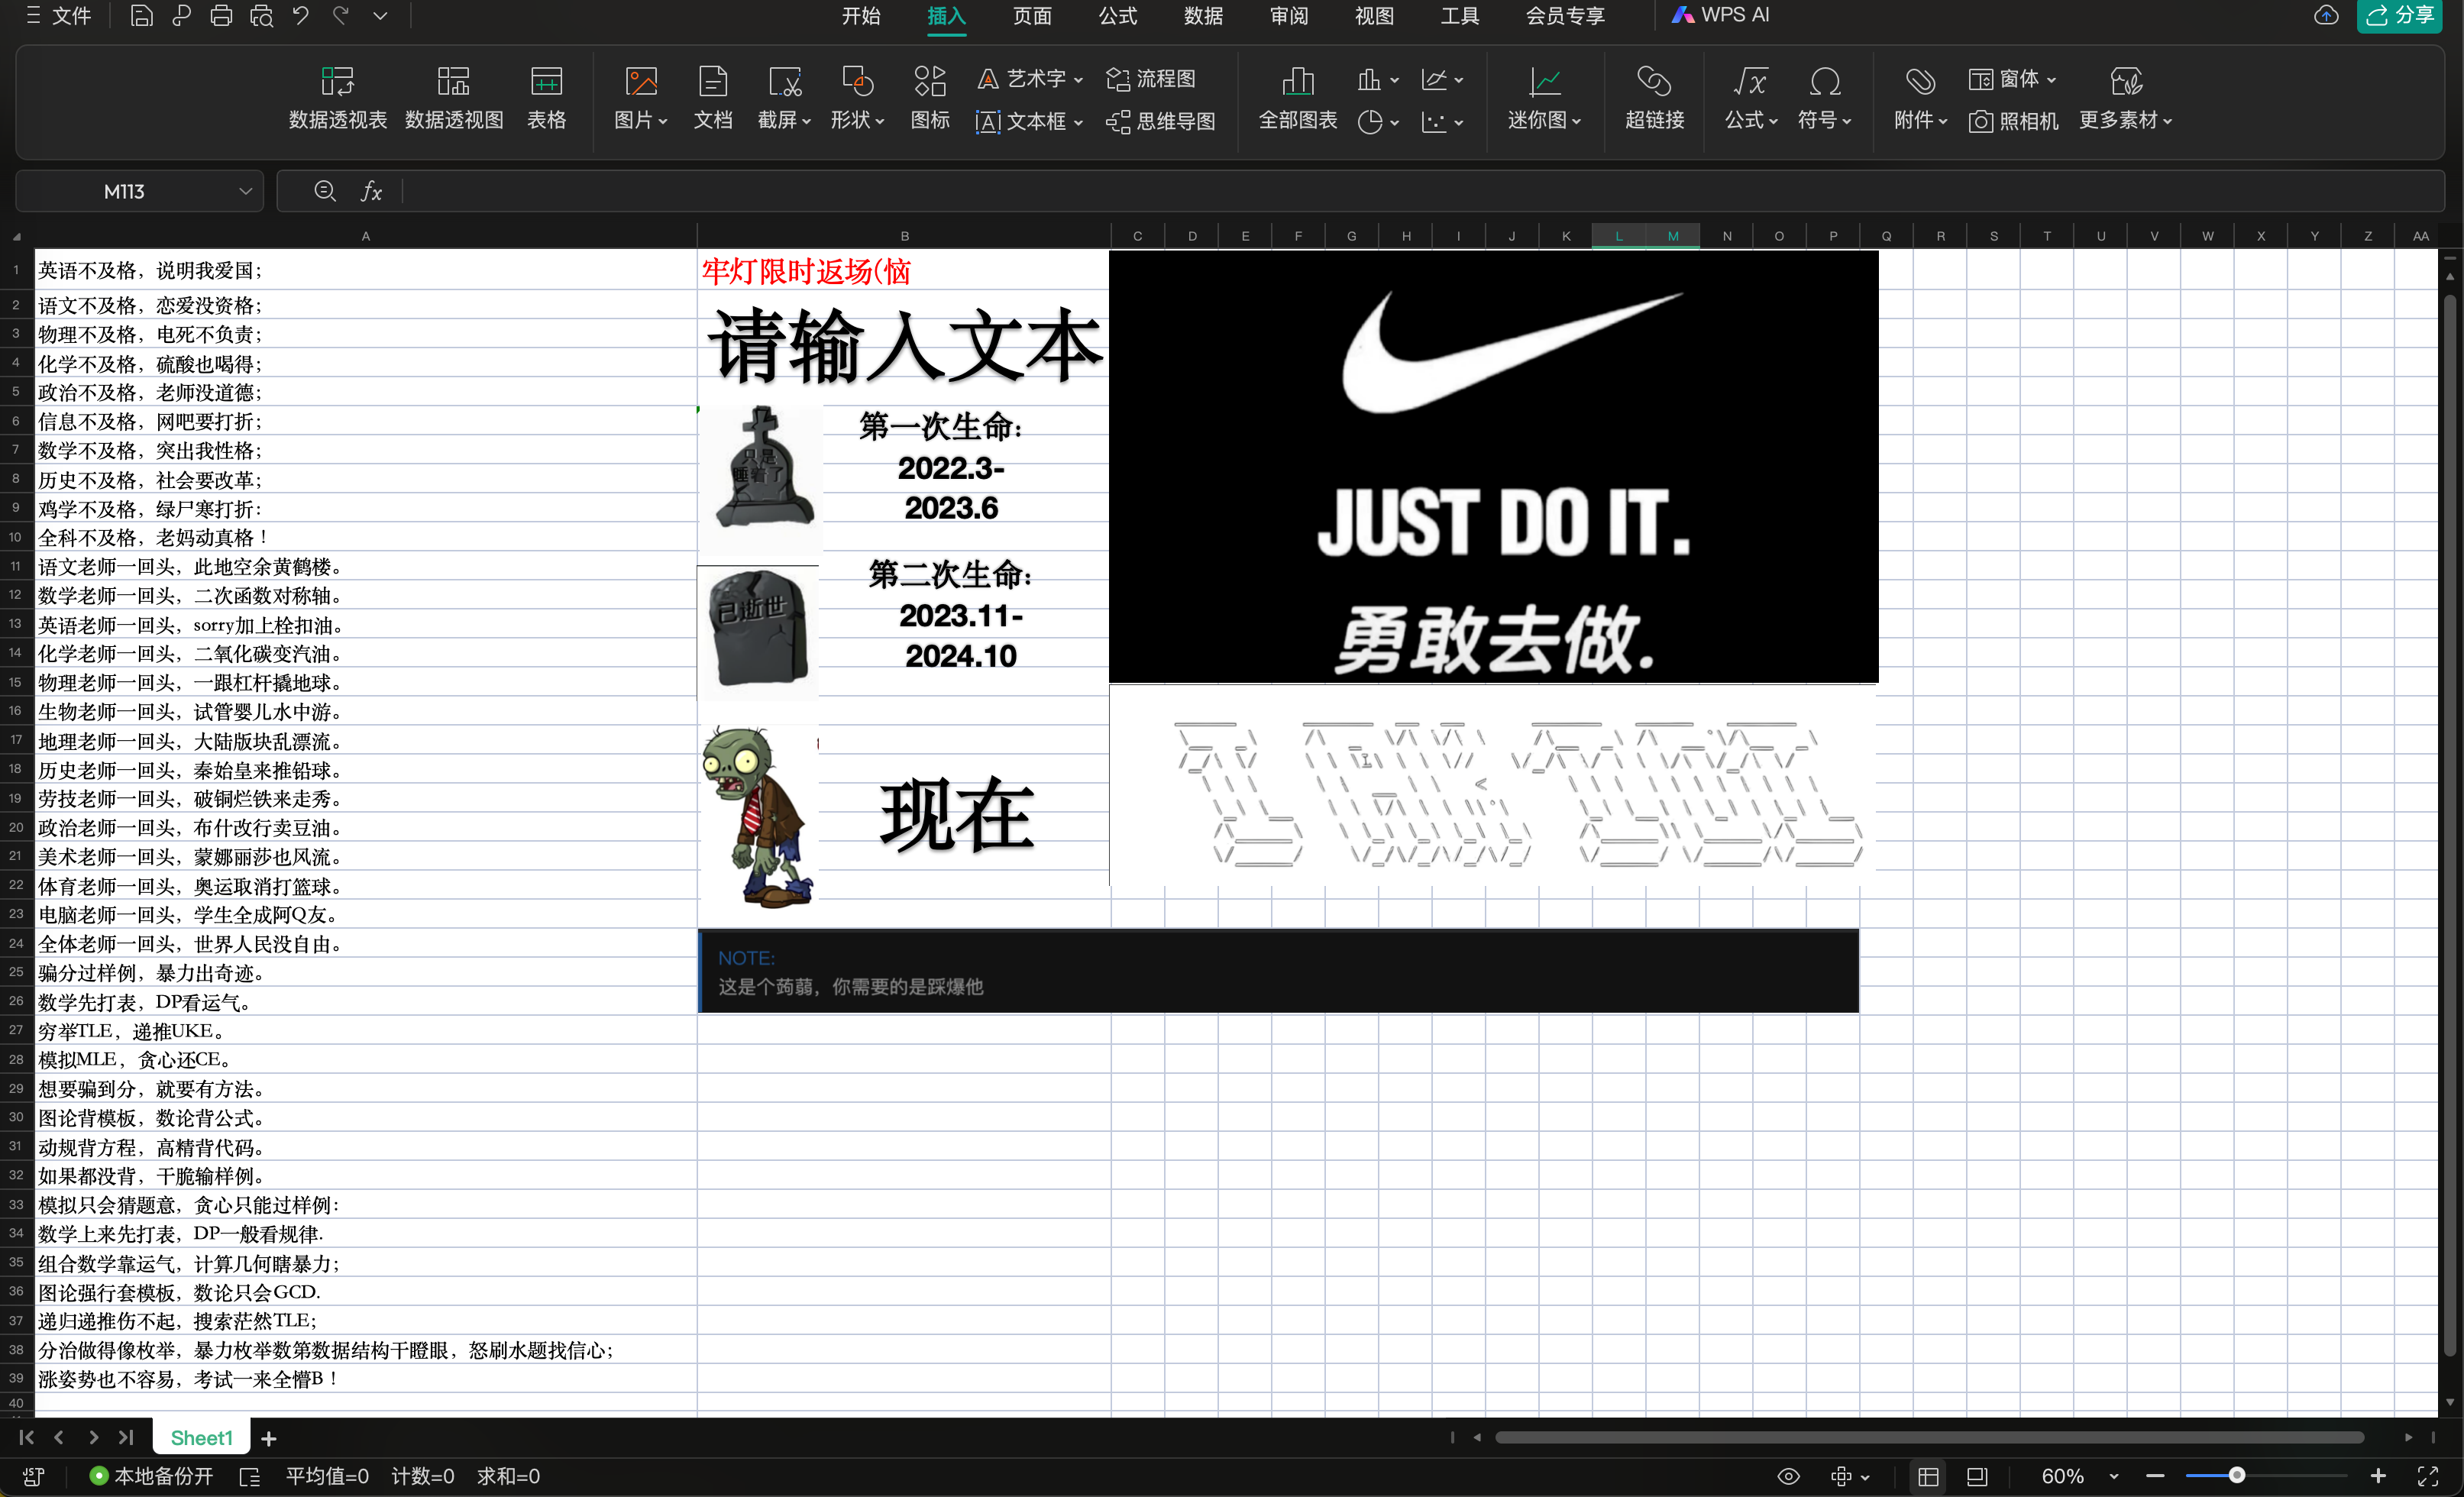This screenshot has height=1497, width=2464.
Task: Open WPS AI
Action: coord(1721,15)
